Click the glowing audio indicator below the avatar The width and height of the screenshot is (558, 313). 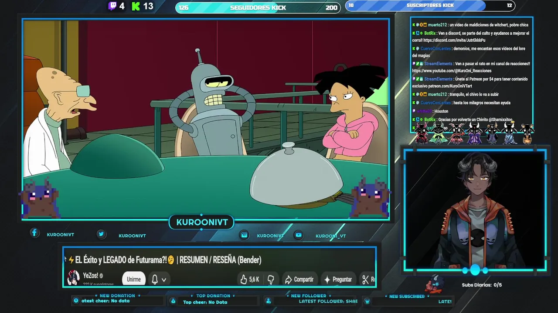pyautogui.click(x=475, y=270)
